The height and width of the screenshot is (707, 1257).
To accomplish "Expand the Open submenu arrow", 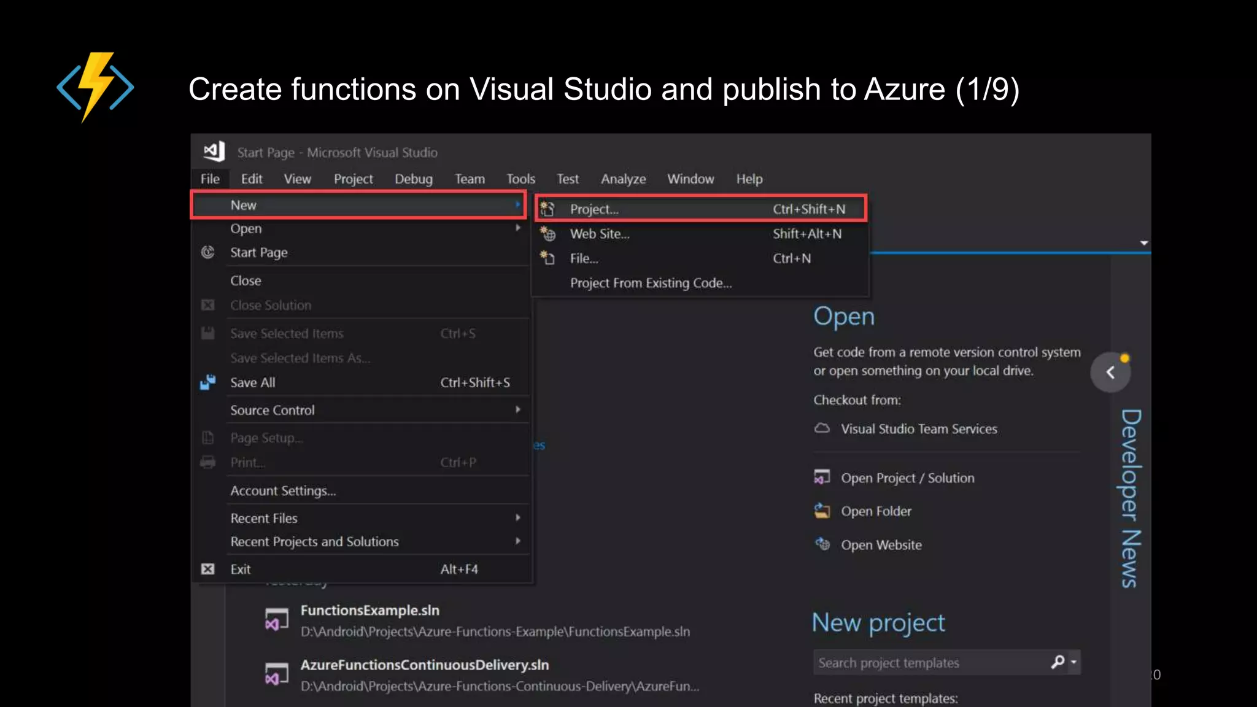I will 518,228.
